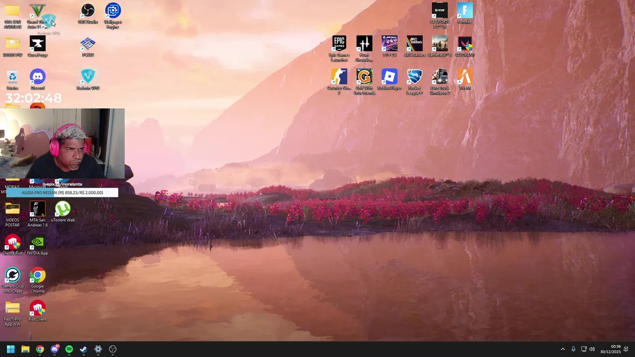This screenshot has height=357, width=635.
Task: Open the network tray icon
Action: tap(584, 349)
